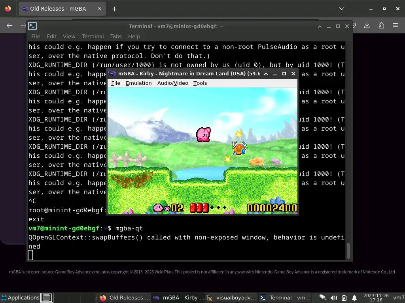This screenshot has height=303, width=405.
Task: Open Firefox downloads panel
Action: click(367, 25)
